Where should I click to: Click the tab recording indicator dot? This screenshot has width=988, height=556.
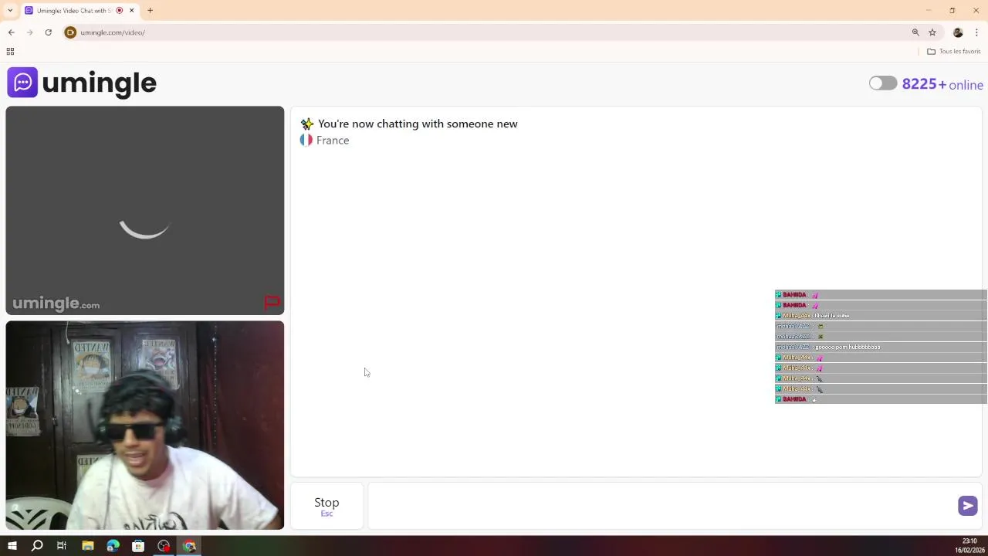[x=119, y=10]
